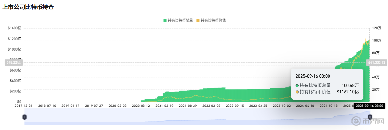Viewport: 388px width, 130px height.
Task: Click the $1000亿 left axis label
Action: pos(15,49)
